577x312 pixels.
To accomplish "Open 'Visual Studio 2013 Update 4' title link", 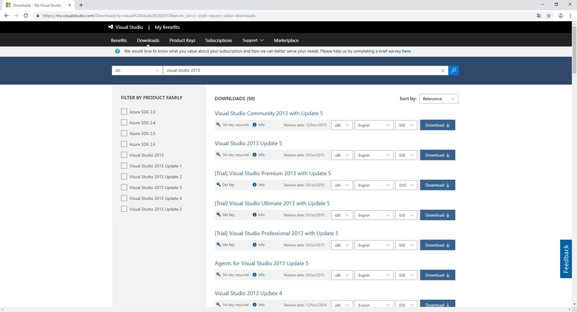I will point(248,293).
